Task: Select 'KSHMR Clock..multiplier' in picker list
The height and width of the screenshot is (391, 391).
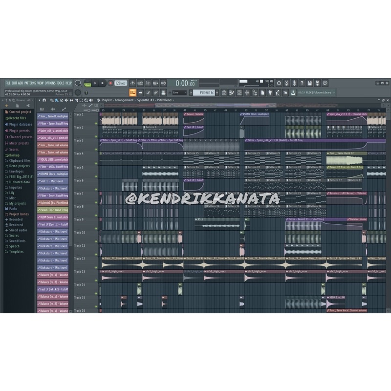Action: (x=53, y=174)
